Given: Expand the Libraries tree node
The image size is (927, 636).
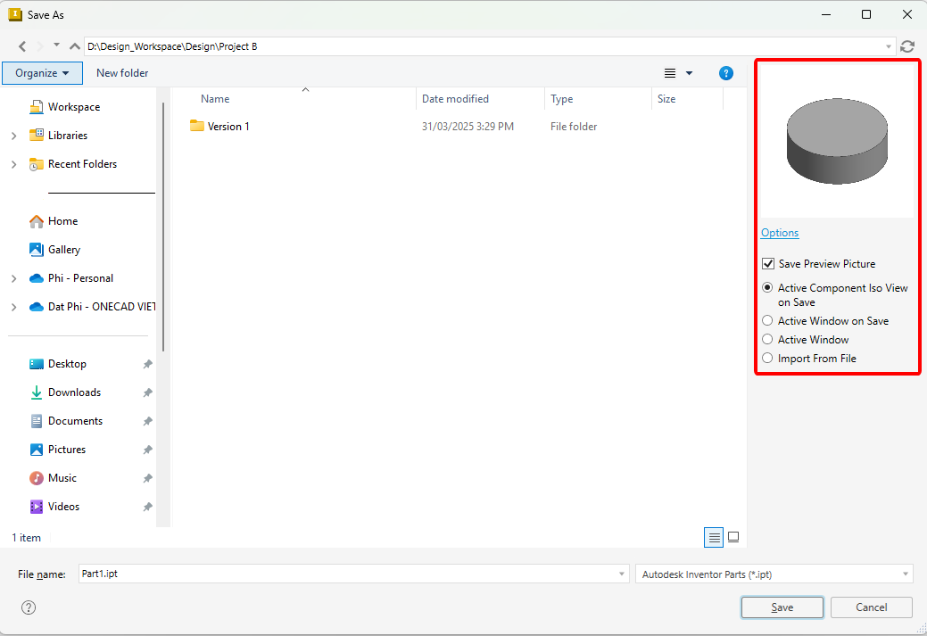Looking at the screenshot, I should (x=13, y=136).
